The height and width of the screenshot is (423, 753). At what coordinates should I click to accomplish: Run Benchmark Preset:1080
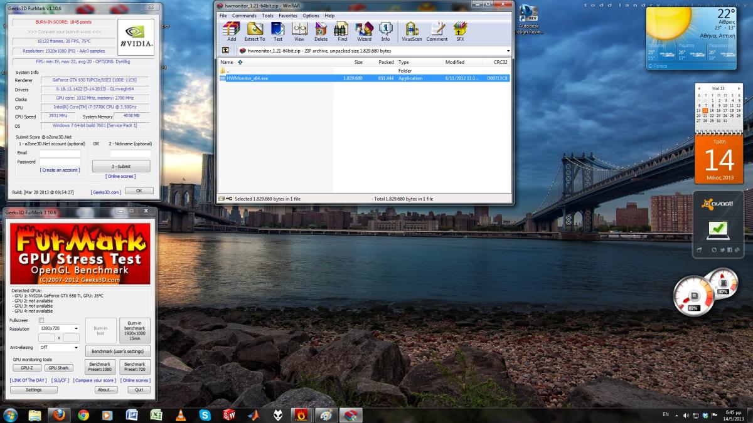tap(100, 367)
